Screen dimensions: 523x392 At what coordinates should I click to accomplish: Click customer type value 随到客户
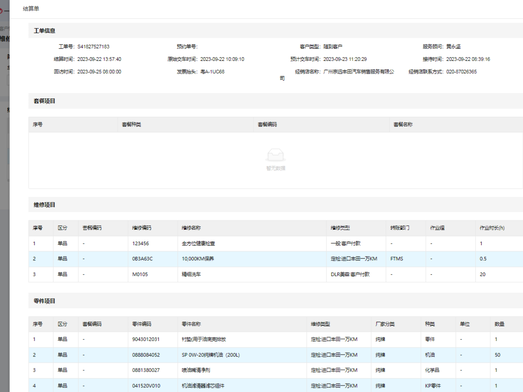[333, 47]
